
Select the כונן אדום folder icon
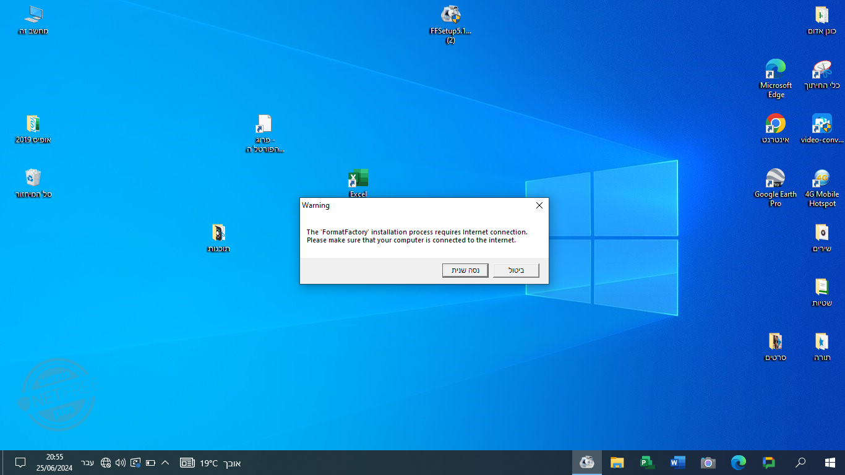(x=821, y=20)
